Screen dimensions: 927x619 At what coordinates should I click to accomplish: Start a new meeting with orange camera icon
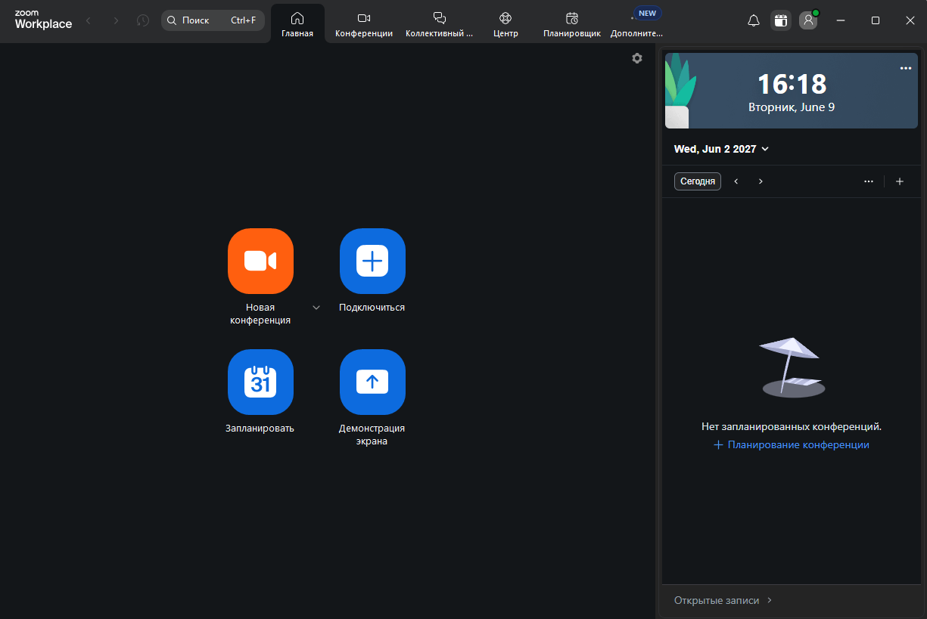(260, 261)
